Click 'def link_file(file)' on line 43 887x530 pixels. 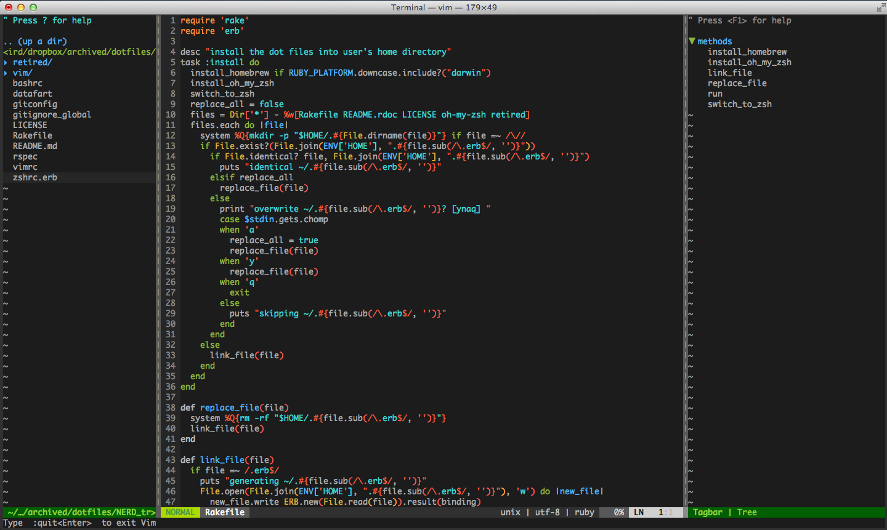pyautogui.click(x=227, y=460)
